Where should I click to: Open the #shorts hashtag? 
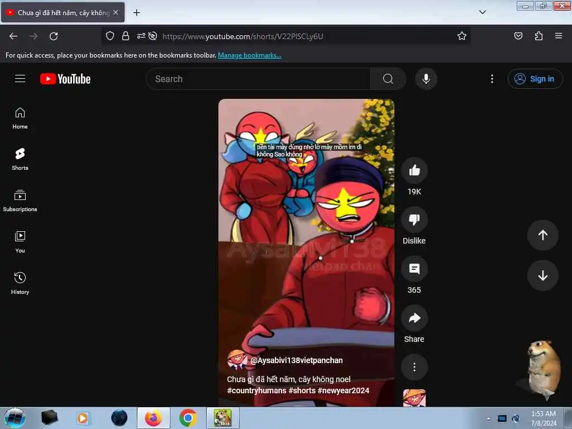tap(302, 390)
